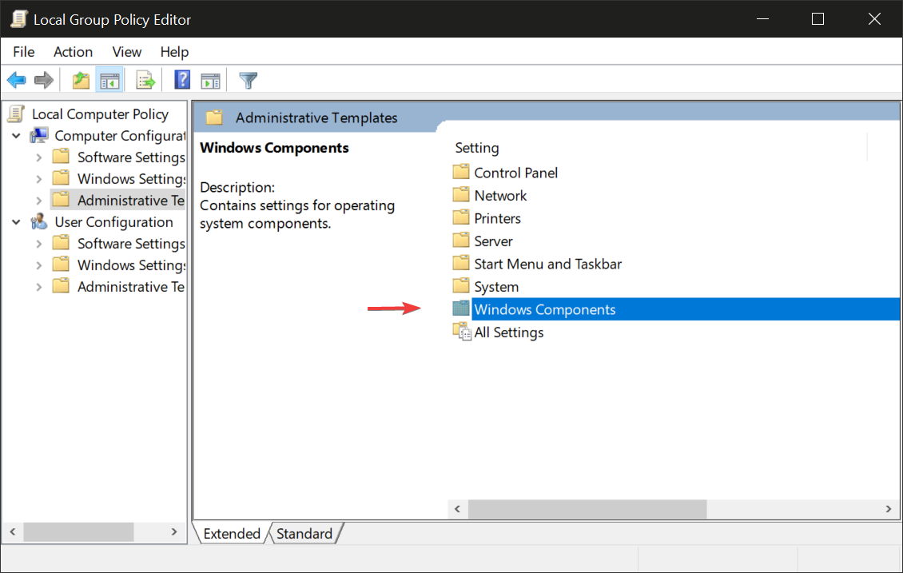Screen dimensions: 903x573
Task: Click the tree pane horizontal scrollbar thumb
Action: pos(78,531)
